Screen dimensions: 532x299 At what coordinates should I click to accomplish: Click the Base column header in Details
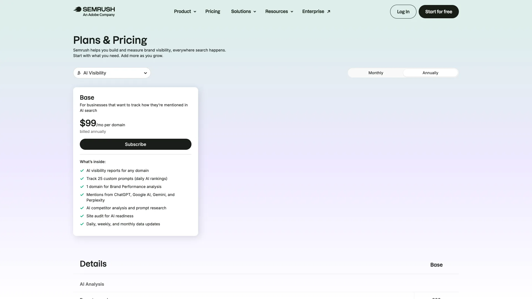(436, 265)
